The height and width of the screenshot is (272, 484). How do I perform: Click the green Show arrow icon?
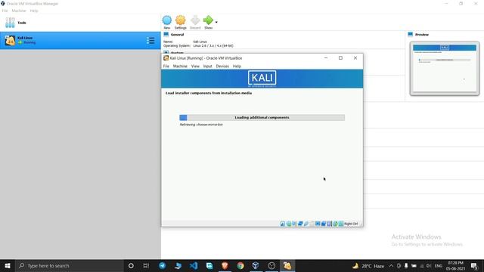pos(209,20)
